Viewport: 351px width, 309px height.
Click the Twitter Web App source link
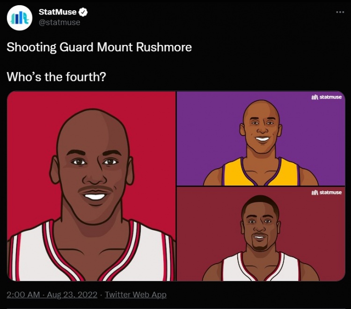[x=136, y=295]
